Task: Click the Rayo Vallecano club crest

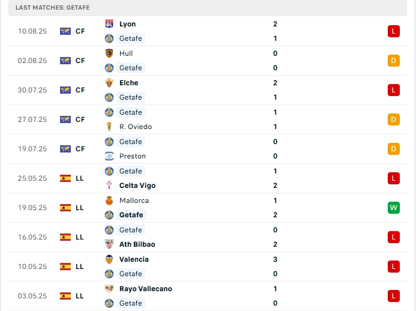Action: [x=109, y=289]
